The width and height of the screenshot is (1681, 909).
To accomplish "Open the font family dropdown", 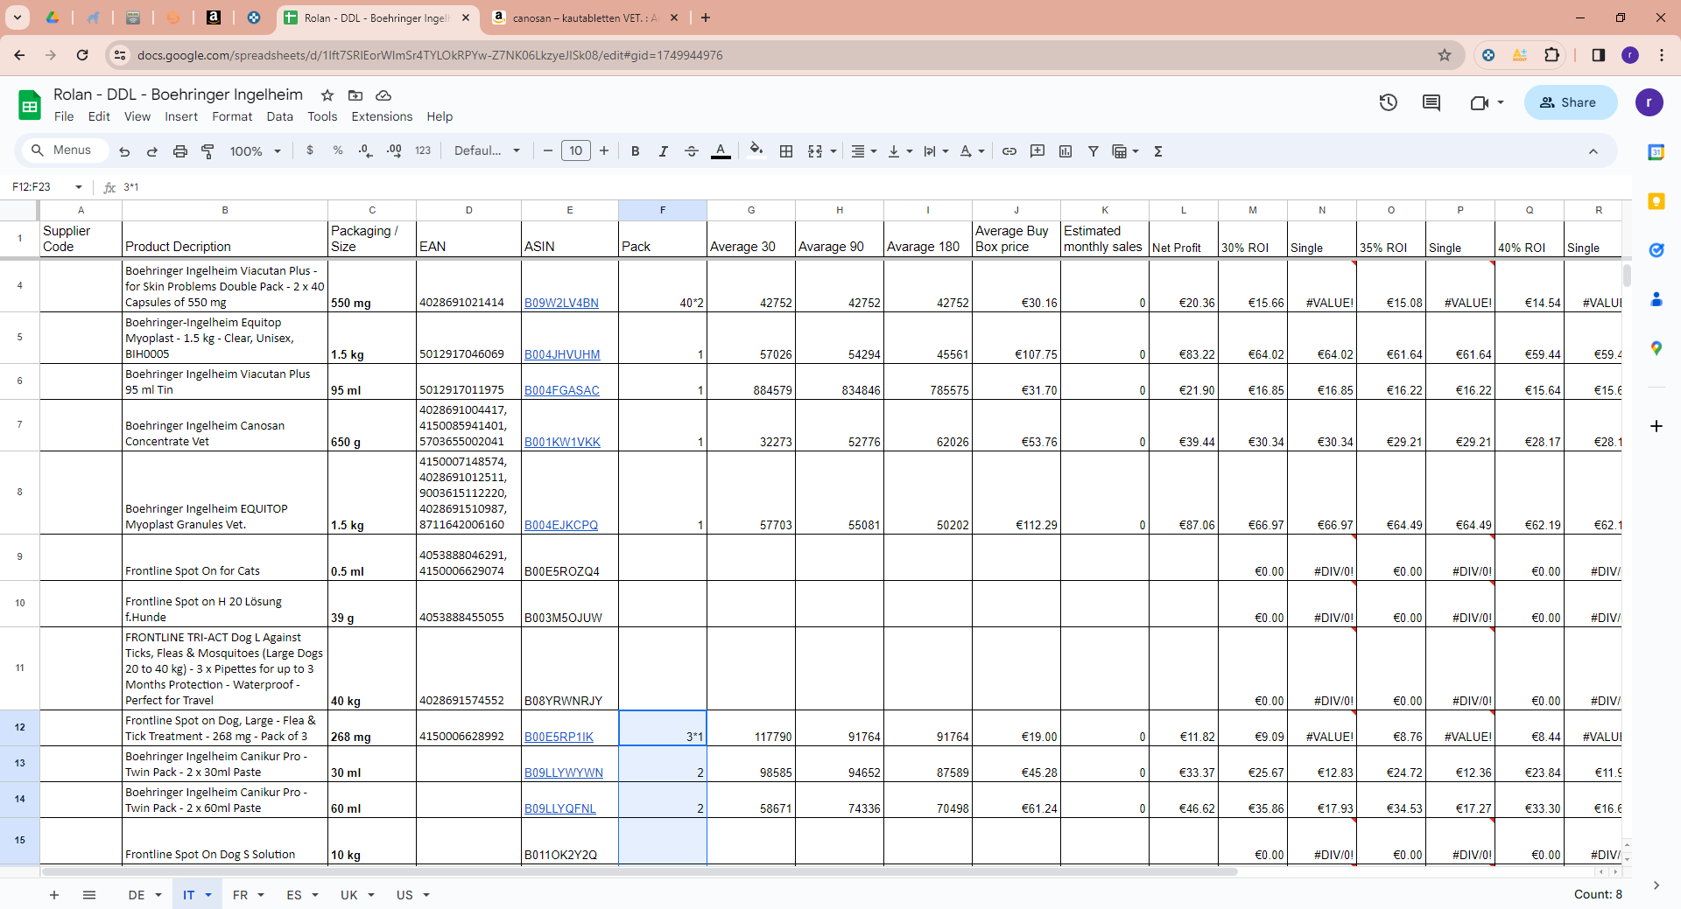I will point(487,150).
